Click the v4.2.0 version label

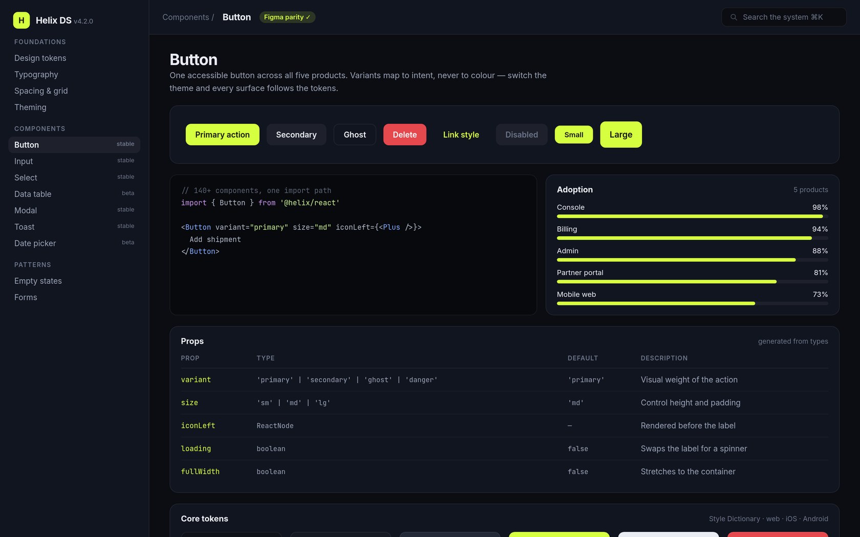coord(83,21)
